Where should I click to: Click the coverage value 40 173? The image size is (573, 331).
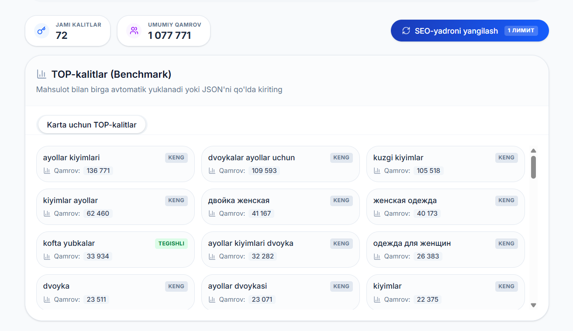pos(427,214)
